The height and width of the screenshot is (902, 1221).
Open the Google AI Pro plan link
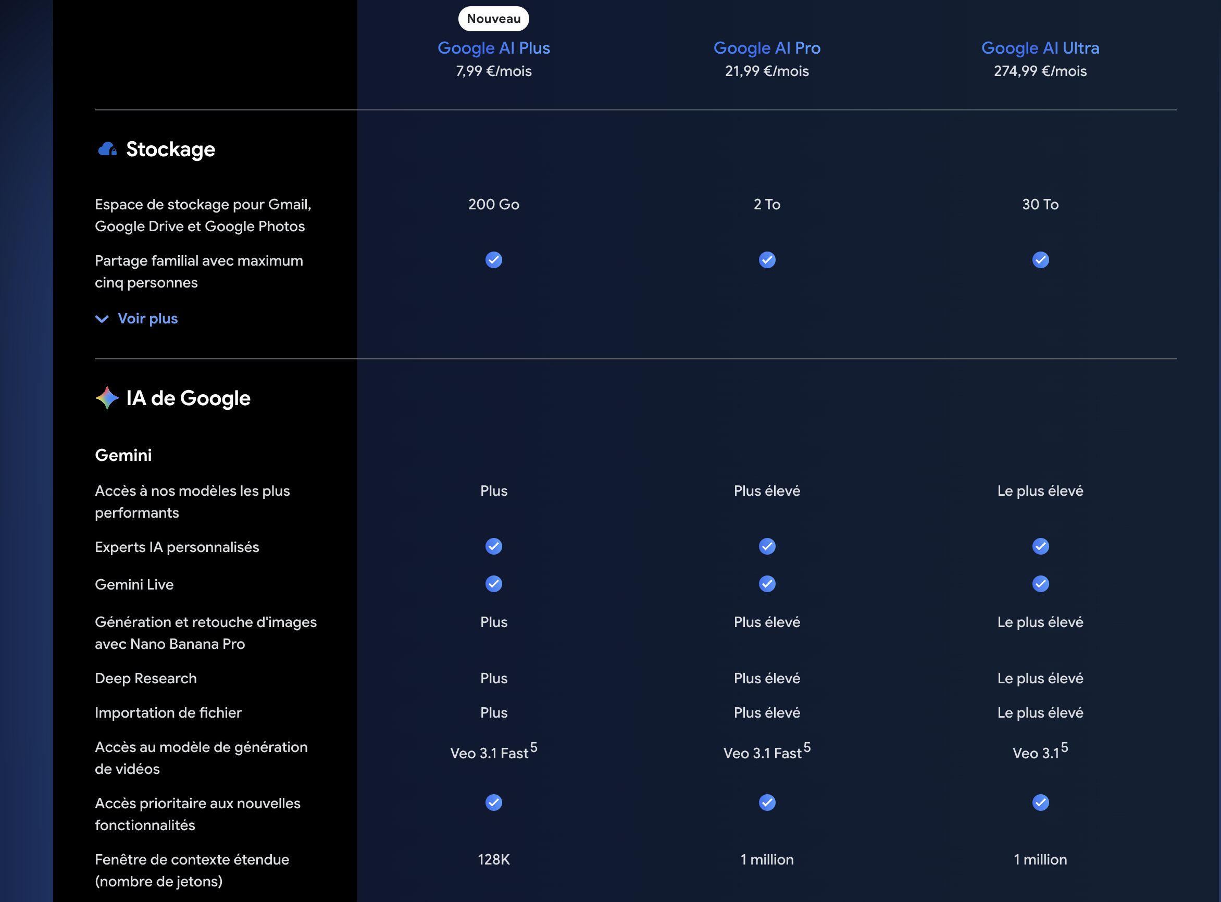click(767, 48)
